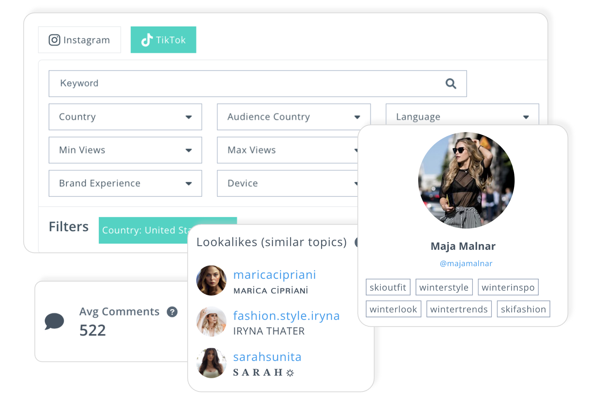Open maricacipriani's profile avatar
The image size is (590, 417).
[x=211, y=280]
